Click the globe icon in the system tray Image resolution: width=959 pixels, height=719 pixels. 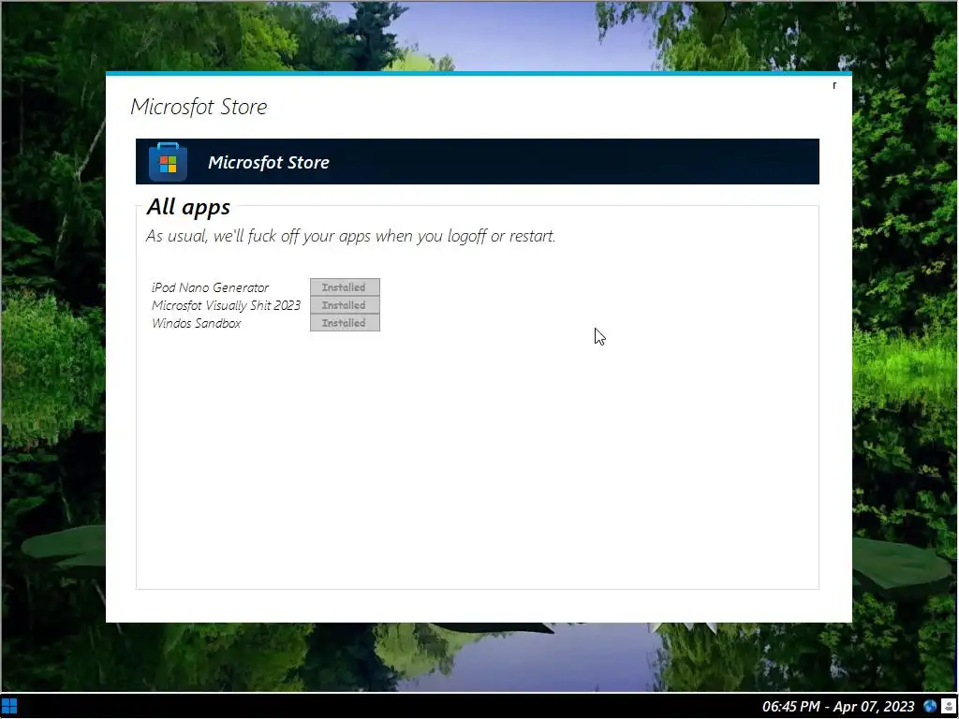coord(930,707)
